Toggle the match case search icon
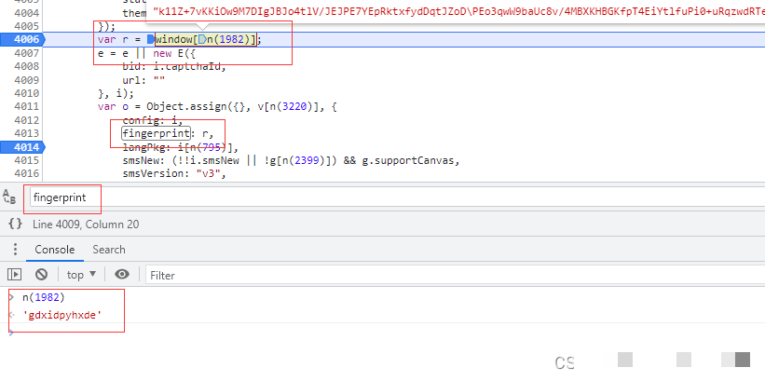The width and height of the screenshot is (765, 381). [9, 197]
